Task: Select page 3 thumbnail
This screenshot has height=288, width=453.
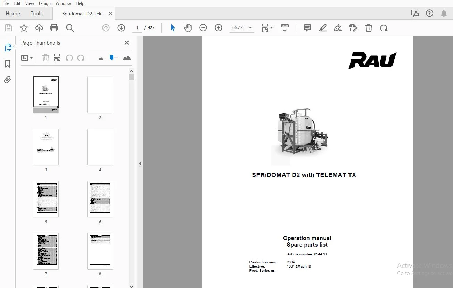Action: pyautogui.click(x=46, y=147)
